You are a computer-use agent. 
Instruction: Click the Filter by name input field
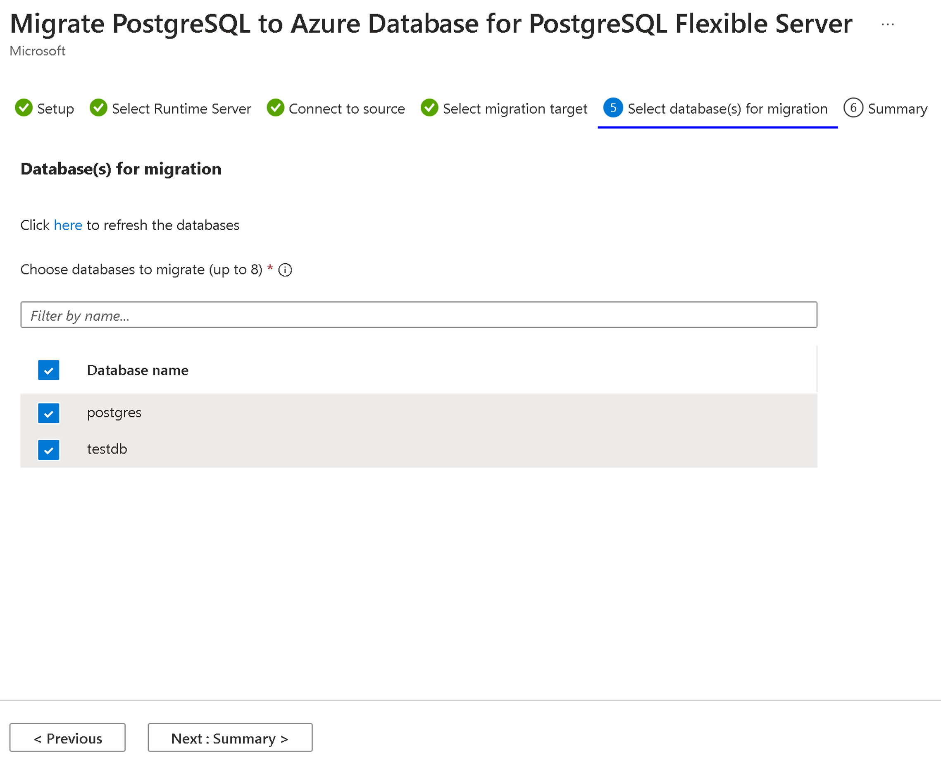click(419, 315)
